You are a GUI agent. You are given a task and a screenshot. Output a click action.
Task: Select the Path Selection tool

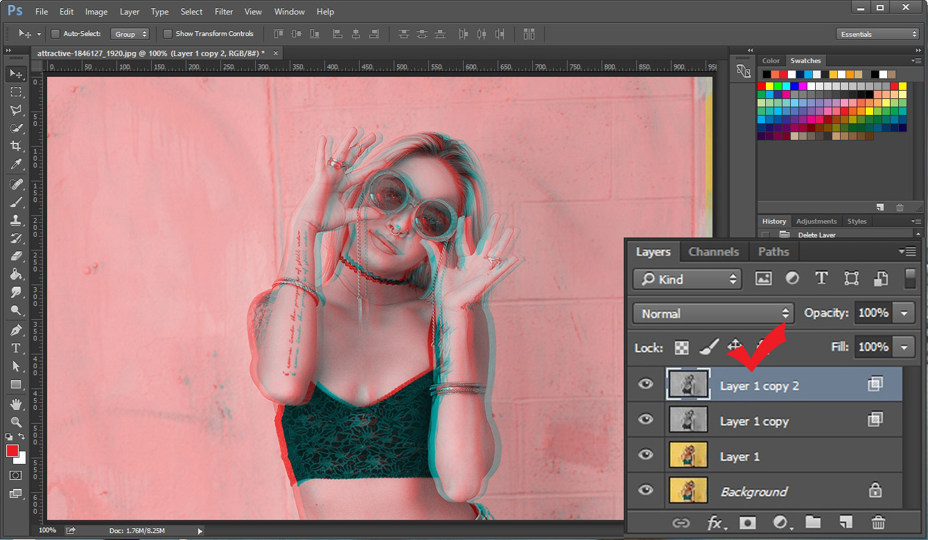pyautogui.click(x=16, y=366)
